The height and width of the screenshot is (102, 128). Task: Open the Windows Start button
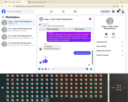click(x=2, y=88)
